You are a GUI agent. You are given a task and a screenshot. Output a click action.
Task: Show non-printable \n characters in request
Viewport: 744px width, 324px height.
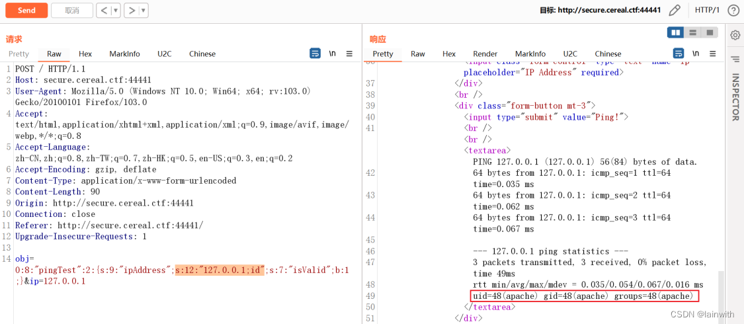tap(333, 54)
